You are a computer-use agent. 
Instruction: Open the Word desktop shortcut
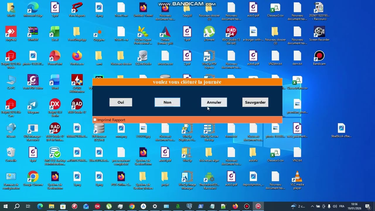pos(55,82)
